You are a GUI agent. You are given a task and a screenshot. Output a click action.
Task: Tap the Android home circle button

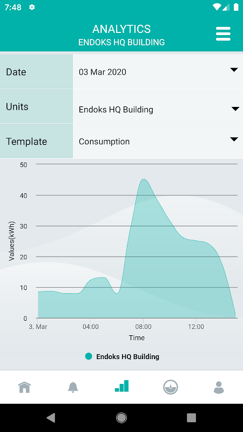coord(122,418)
